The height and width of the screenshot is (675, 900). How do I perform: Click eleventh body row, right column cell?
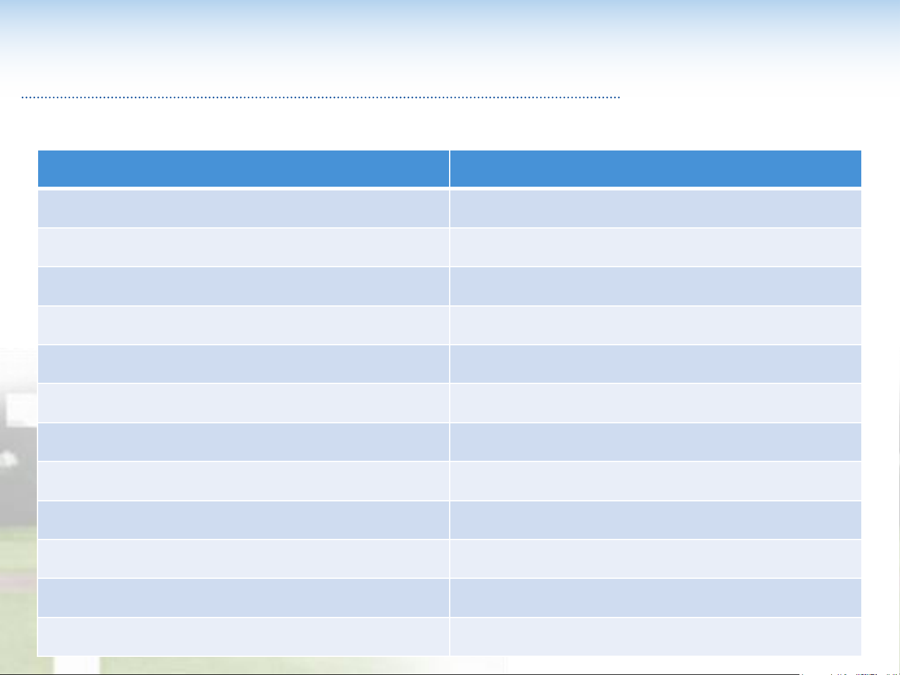pyautogui.click(x=655, y=598)
